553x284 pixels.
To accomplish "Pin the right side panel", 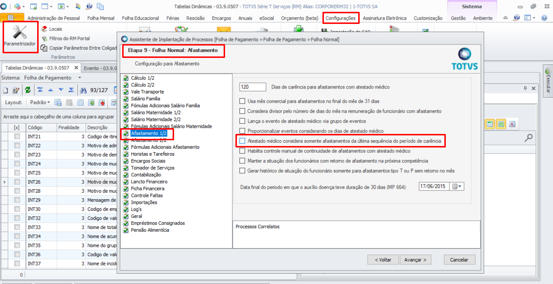I will [x=525, y=88].
